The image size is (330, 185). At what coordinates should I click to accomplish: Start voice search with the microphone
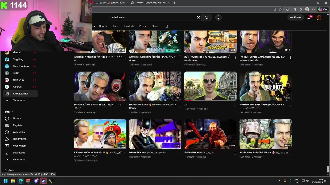coord(218,17)
